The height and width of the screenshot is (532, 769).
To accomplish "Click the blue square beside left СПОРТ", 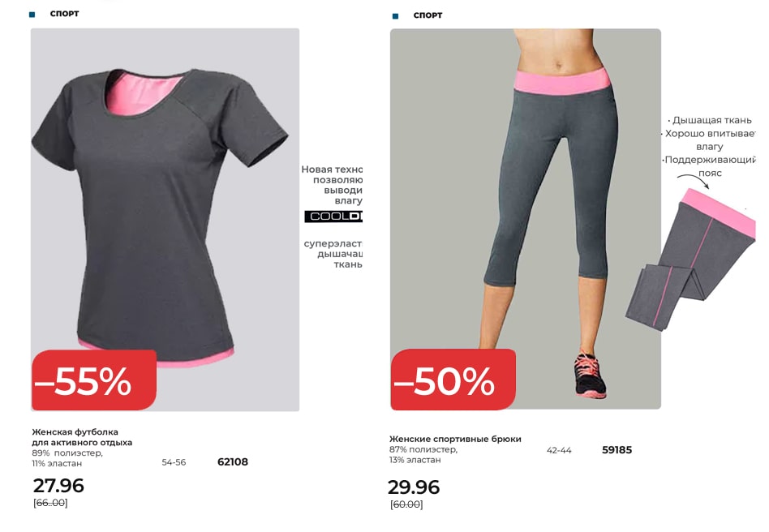I will tap(32, 15).
